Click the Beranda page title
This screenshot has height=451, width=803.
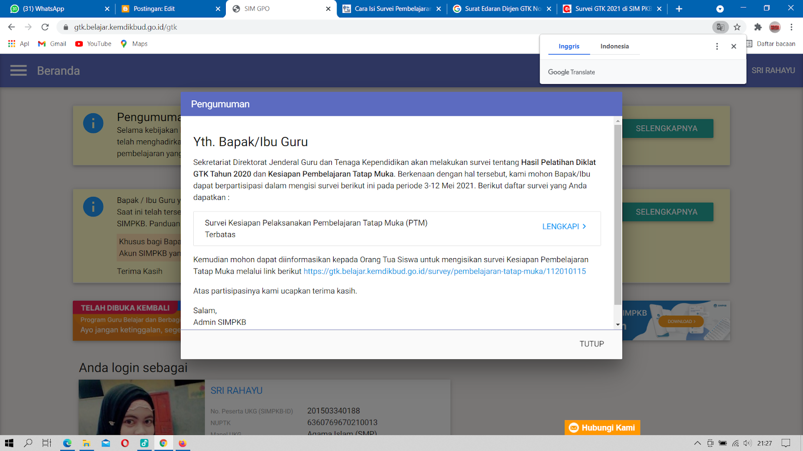pyautogui.click(x=58, y=71)
